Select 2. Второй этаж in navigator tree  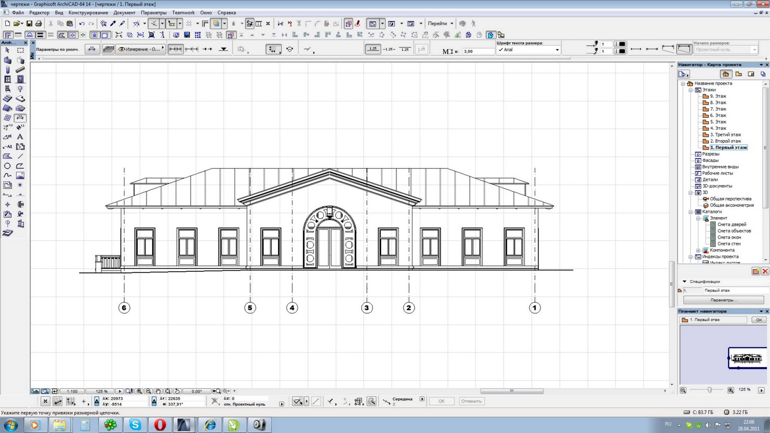725,141
